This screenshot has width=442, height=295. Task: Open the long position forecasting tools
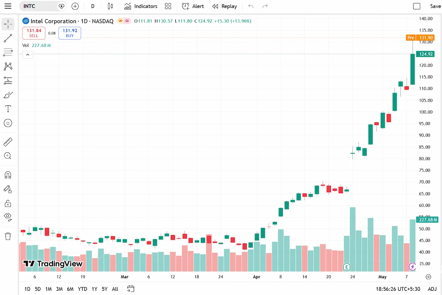(x=8, y=80)
